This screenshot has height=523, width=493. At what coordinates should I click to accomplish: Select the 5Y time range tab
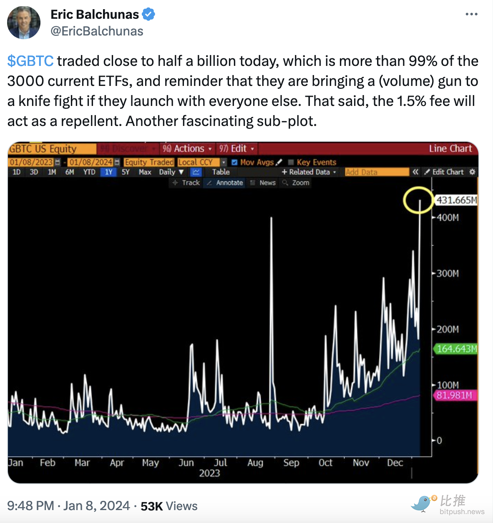(126, 172)
